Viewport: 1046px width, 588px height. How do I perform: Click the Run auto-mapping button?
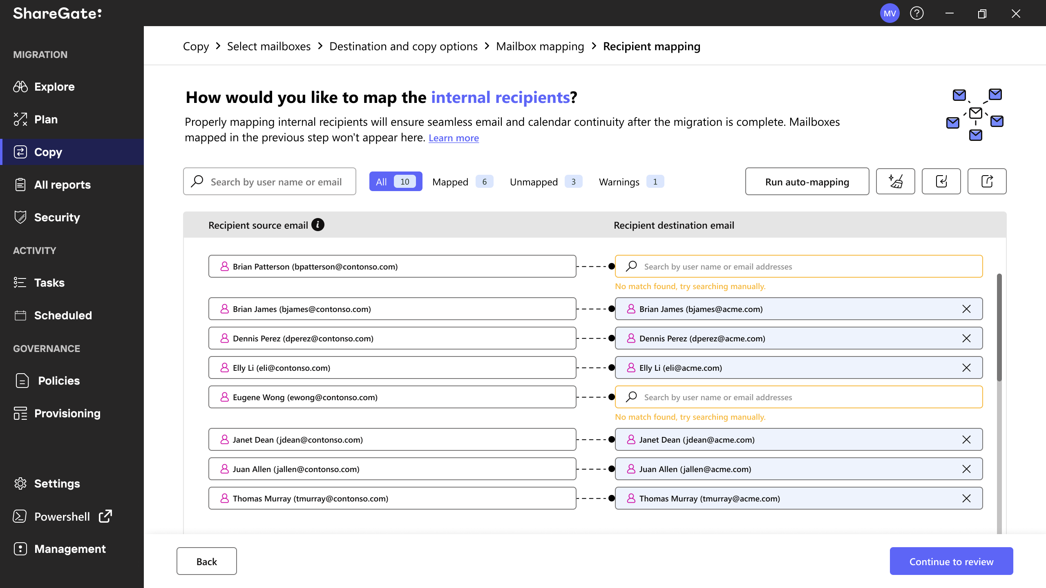coord(807,181)
